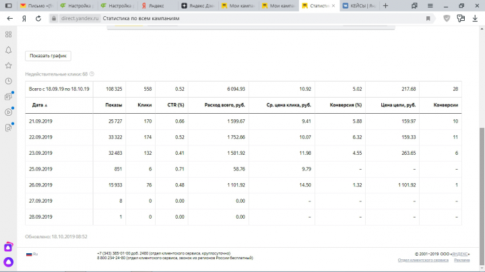Sort by the CTR (%) column header

(176, 105)
